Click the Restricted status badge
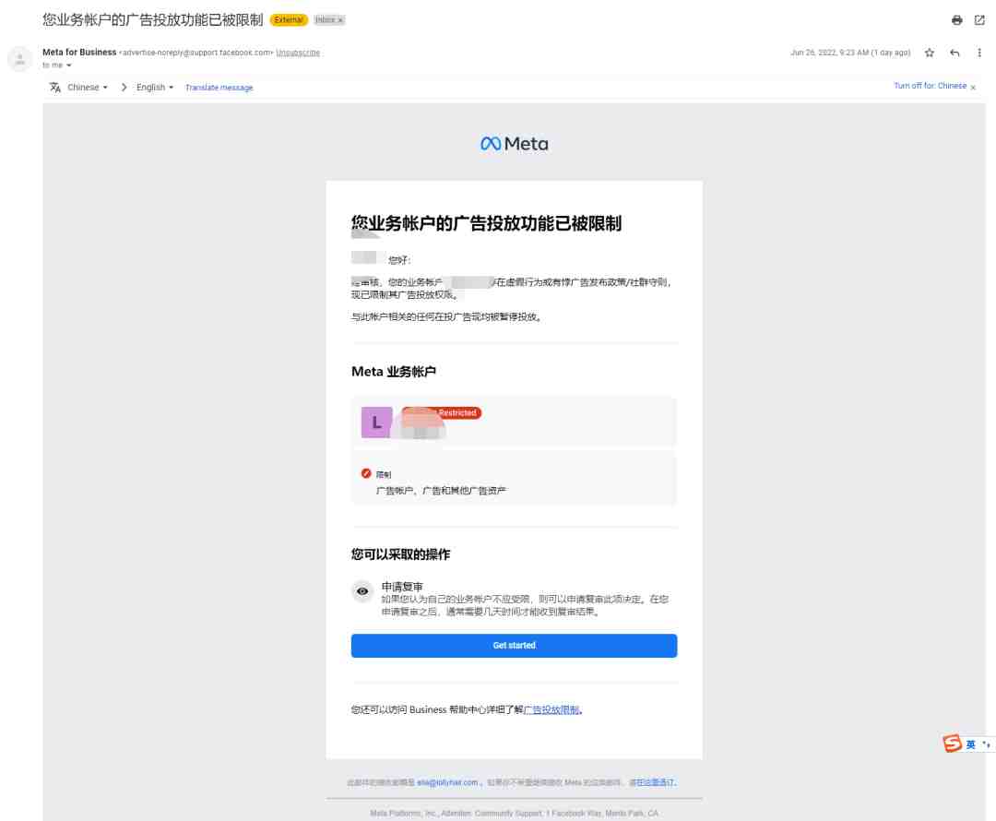This screenshot has height=821, width=996. point(442,413)
